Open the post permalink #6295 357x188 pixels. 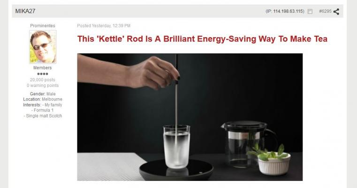[x=325, y=11]
